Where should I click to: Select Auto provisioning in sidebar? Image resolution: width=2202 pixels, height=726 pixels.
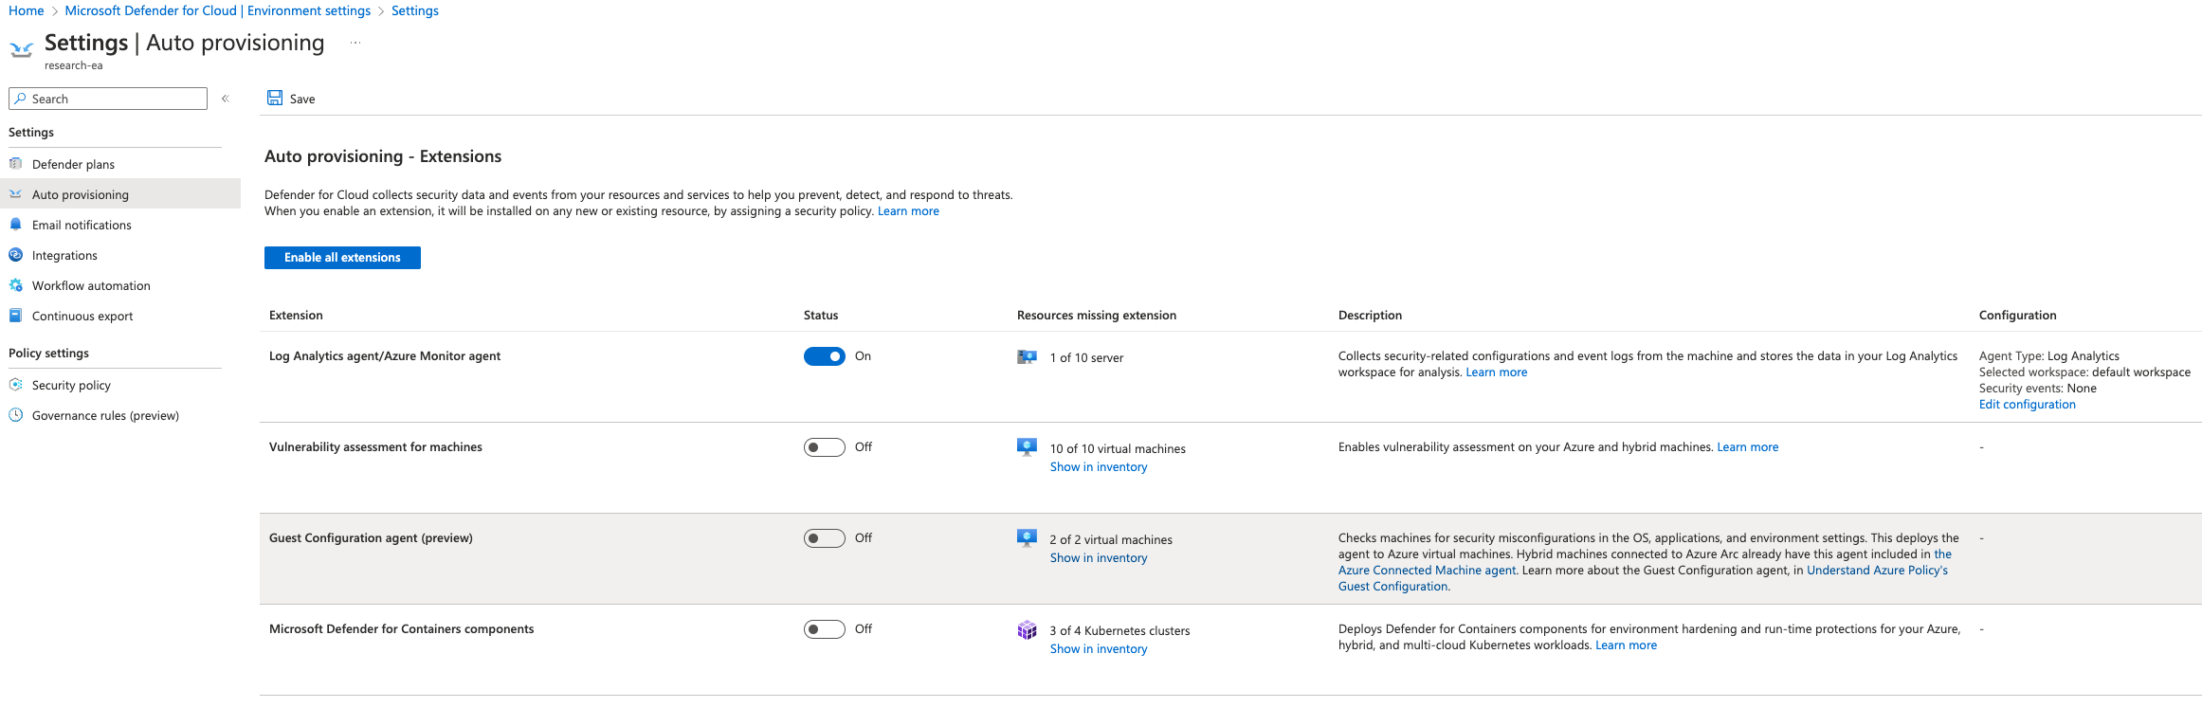pos(81,194)
